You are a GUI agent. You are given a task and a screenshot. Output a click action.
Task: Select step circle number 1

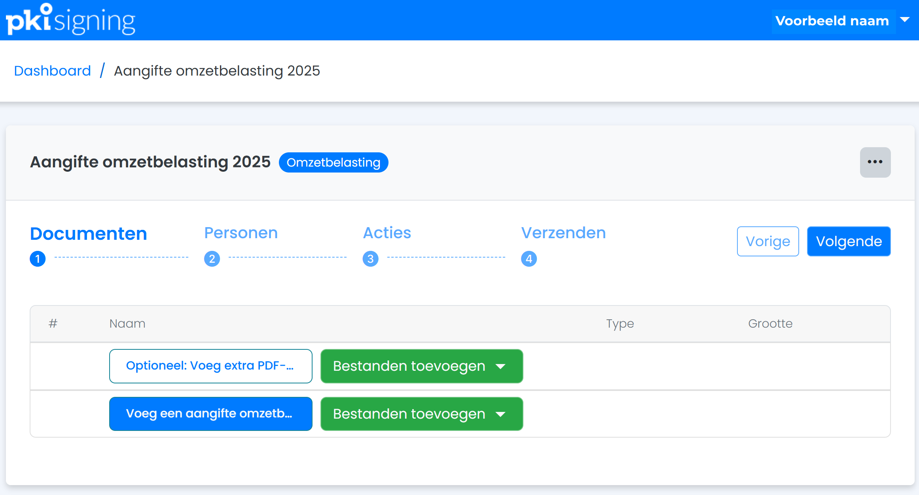(x=38, y=259)
